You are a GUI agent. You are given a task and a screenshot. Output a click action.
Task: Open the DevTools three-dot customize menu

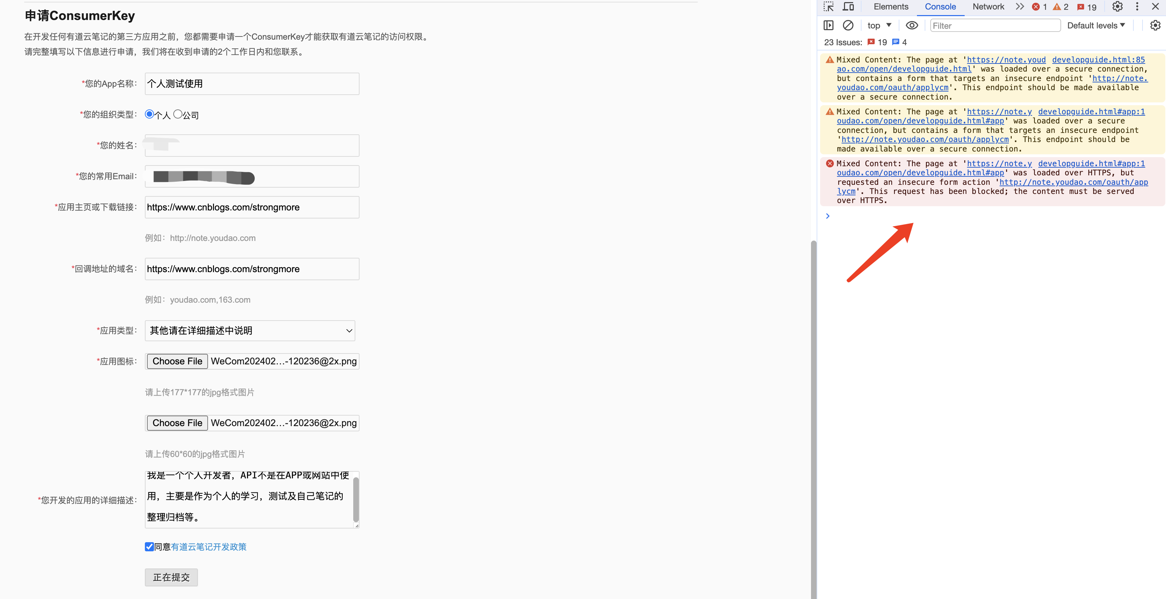point(1137,7)
